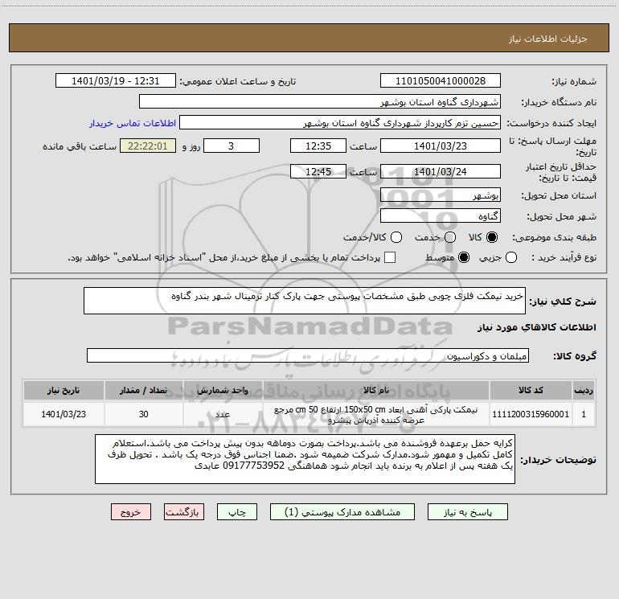This screenshot has height=599, width=619.
Task: Click the announcement date field 1401/03/19 - 12:31
Action: (x=116, y=81)
